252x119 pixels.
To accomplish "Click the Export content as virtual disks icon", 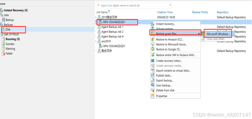I will [x=153, y=70].
